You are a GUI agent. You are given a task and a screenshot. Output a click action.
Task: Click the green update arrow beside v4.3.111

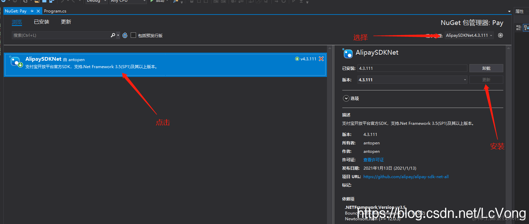pos(297,59)
